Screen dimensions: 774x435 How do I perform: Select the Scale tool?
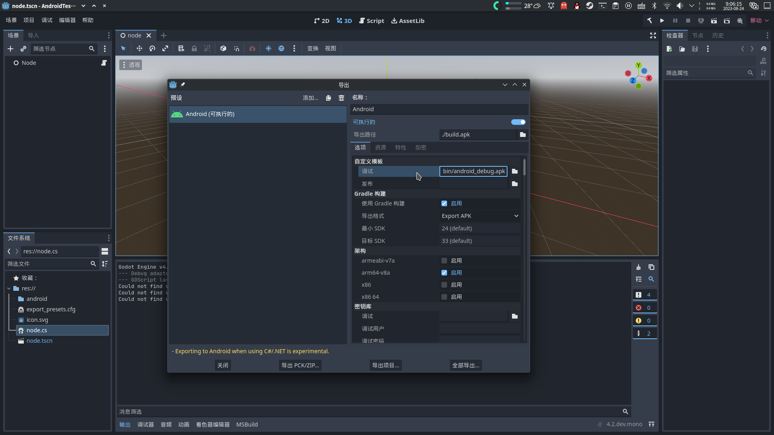tap(165, 48)
